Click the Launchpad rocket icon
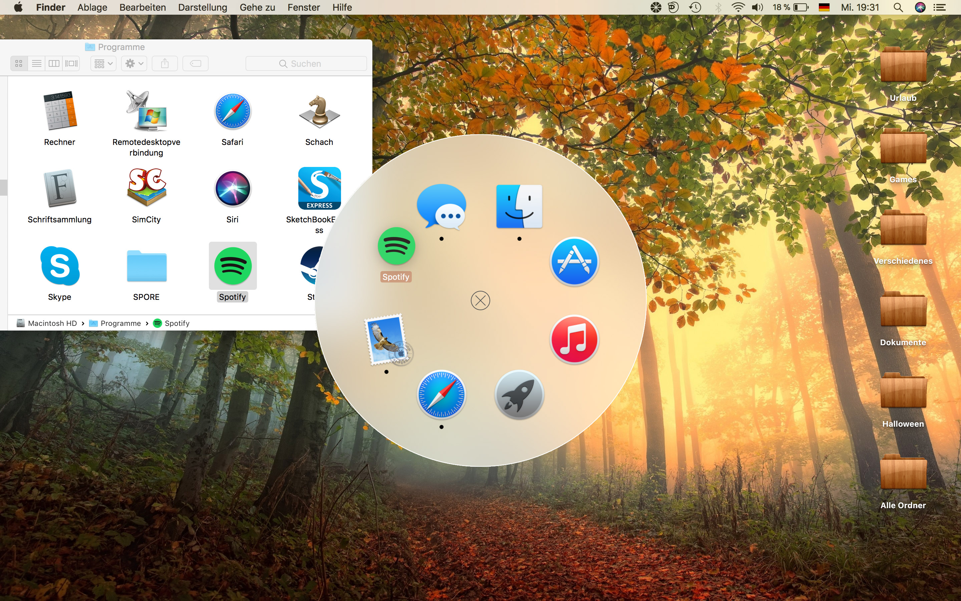The width and height of the screenshot is (961, 601). pos(519,395)
